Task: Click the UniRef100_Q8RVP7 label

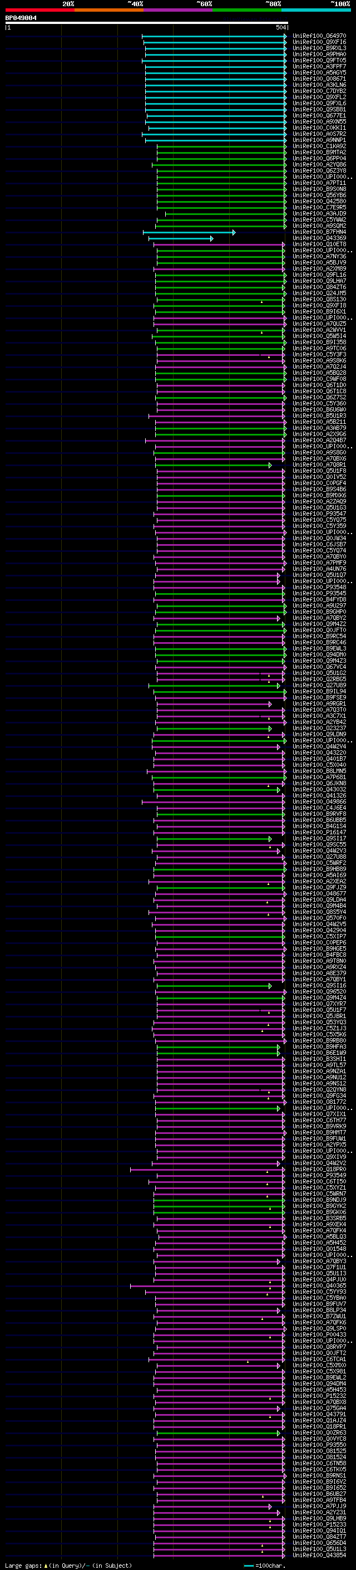Action: click(x=319, y=1347)
